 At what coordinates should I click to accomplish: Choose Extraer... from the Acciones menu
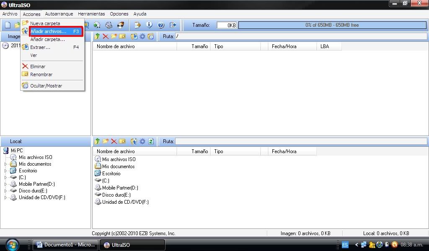click(52, 47)
